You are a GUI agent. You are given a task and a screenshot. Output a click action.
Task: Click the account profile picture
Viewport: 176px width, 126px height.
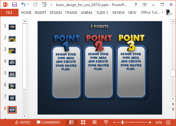169,12
